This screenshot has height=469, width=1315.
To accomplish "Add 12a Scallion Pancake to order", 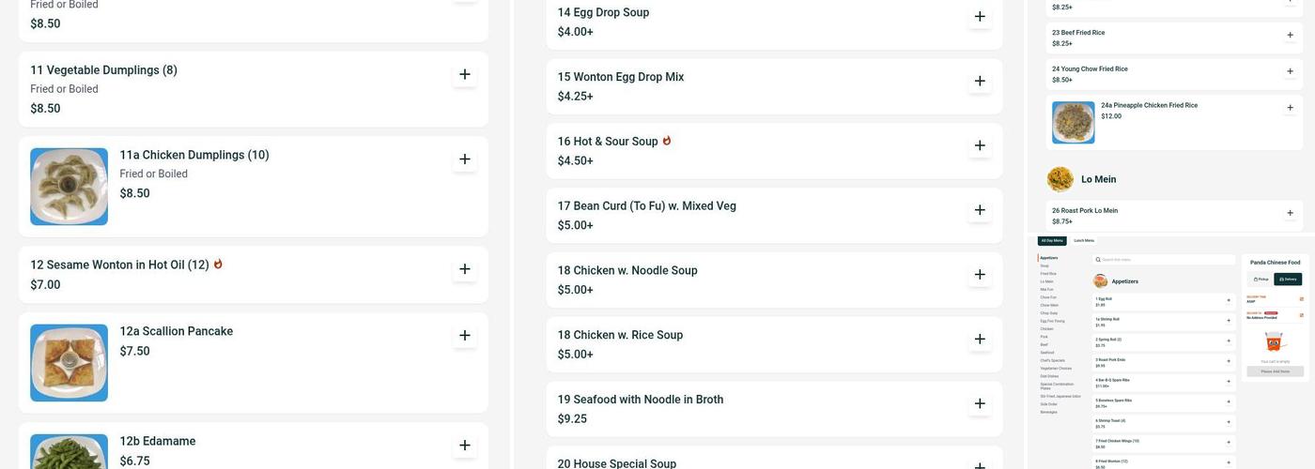I will coord(464,336).
